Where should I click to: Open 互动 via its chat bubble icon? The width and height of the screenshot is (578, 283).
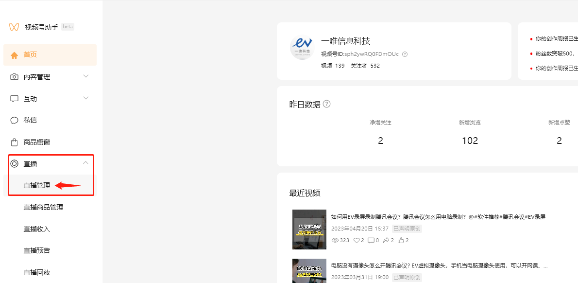coord(15,98)
